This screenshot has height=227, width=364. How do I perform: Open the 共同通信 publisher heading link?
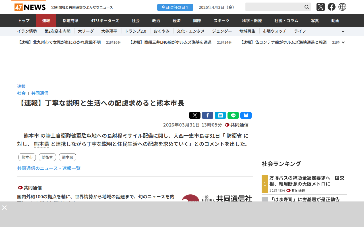[x=30, y=188]
